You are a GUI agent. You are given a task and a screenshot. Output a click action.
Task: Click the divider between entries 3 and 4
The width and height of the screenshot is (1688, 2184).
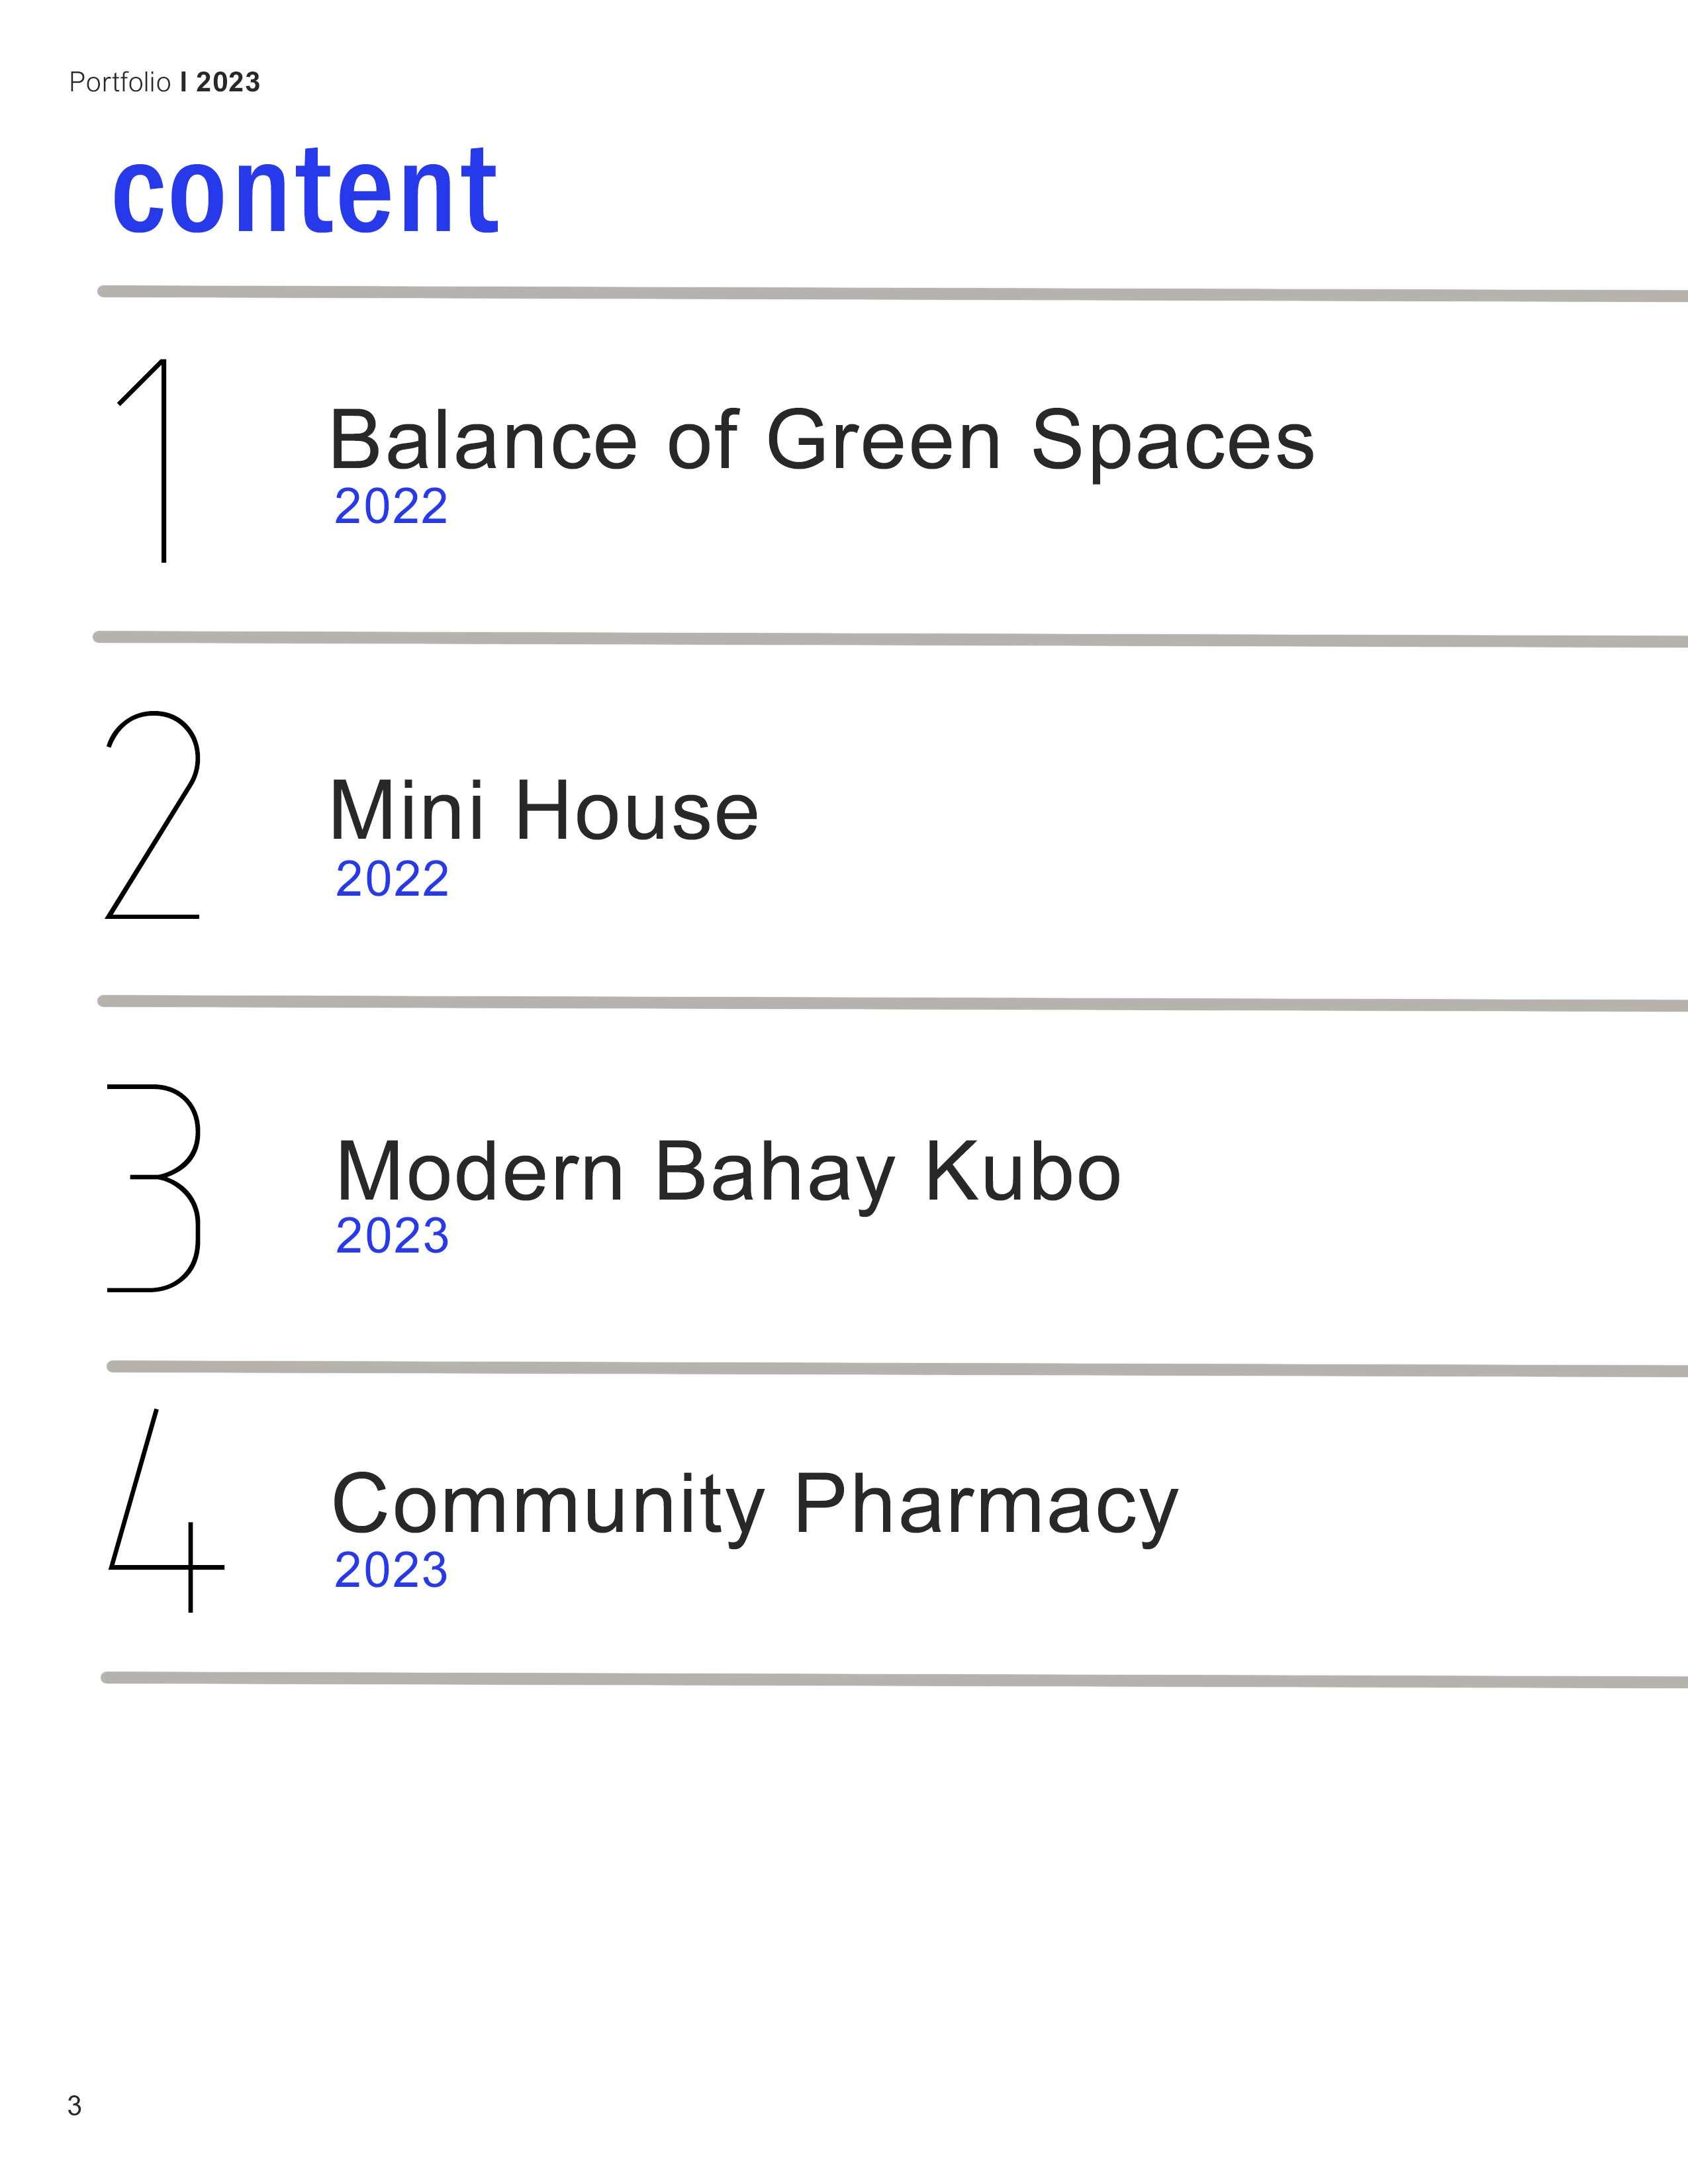point(897,1368)
